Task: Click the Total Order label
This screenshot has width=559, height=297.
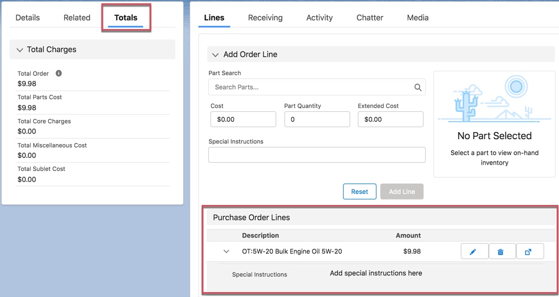Action: point(33,73)
